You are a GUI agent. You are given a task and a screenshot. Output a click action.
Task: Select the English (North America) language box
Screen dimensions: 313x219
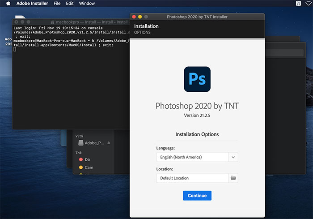(192, 157)
